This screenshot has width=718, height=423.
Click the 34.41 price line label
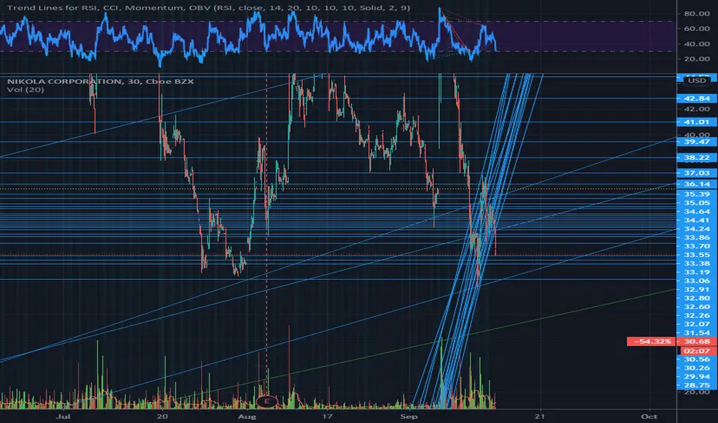pos(696,220)
